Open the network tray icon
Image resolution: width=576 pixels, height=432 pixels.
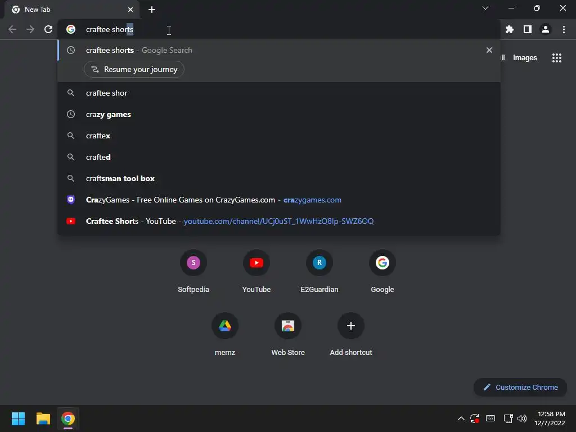[508, 418]
